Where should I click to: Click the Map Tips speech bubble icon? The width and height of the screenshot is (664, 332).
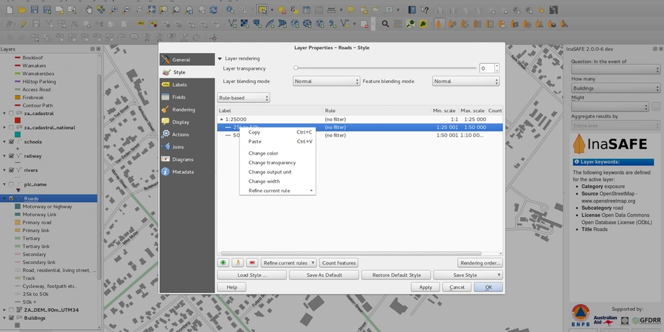[351, 10]
